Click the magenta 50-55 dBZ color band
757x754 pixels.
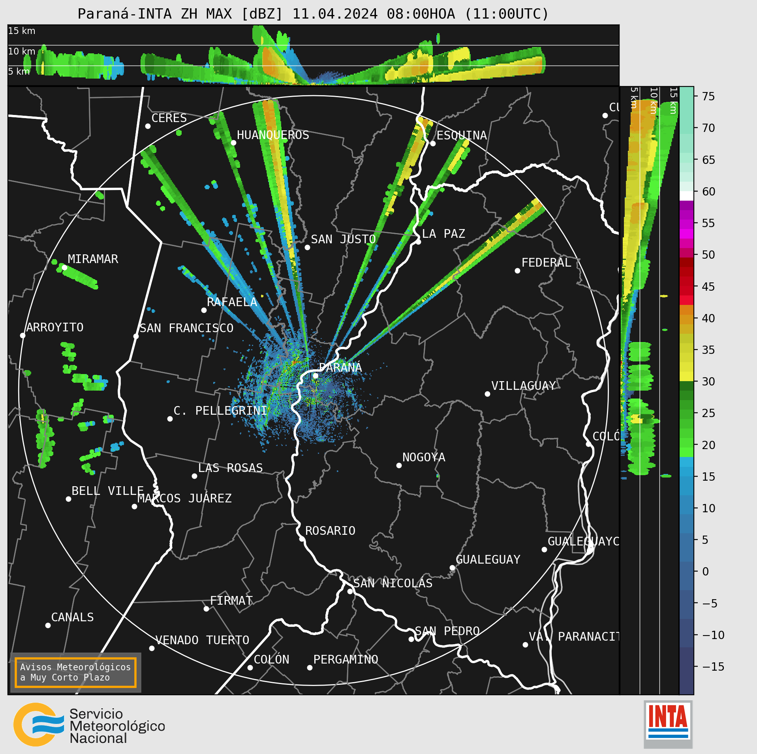click(x=687, y=239)
